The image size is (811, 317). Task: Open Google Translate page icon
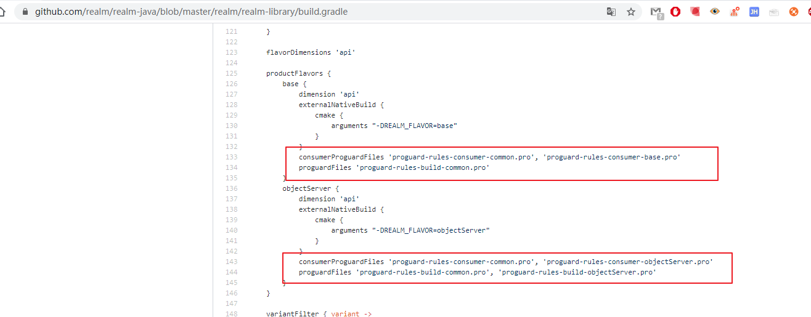(x=611, y=12)
